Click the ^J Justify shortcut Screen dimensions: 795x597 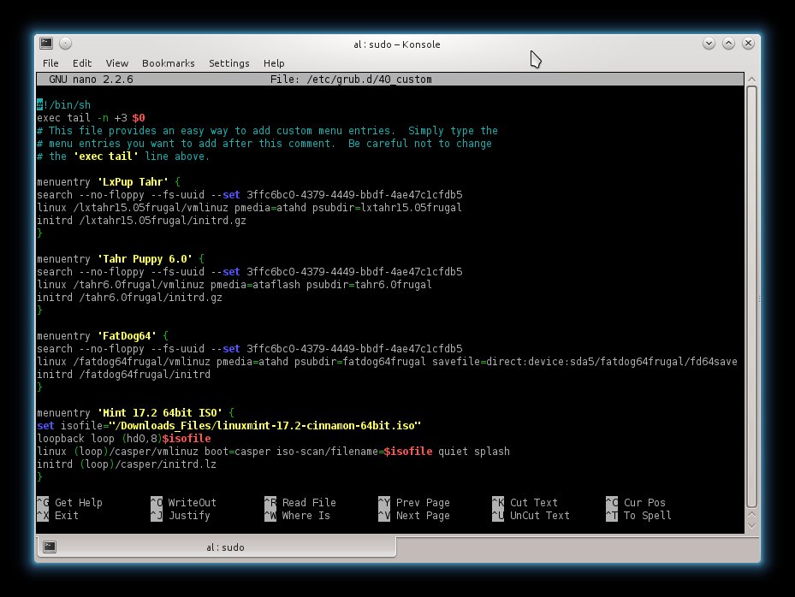(181, 516)
